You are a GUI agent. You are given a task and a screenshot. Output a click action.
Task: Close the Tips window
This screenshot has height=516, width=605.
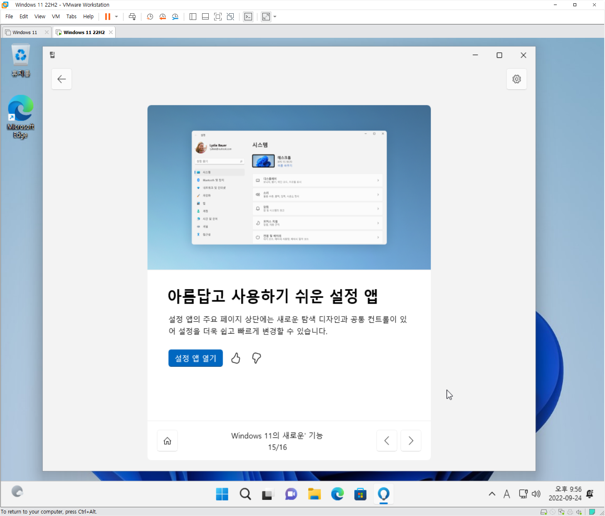coord(524,55)
